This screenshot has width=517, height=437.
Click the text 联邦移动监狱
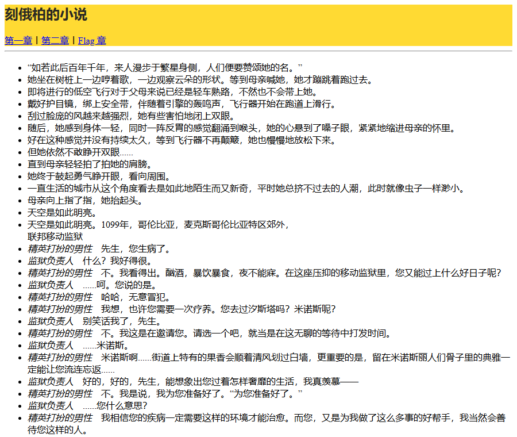(x=55, y=237)
